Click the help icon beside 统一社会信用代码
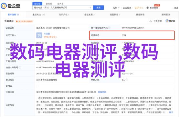Screen dimensions: 179x117 [109, 28]
